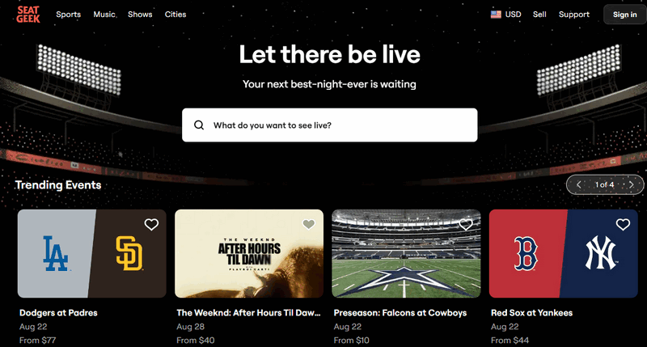The height and width of the screenshot is (347, 647).
Task: Expand the Shows menu
Action: [x=140, y=15]
